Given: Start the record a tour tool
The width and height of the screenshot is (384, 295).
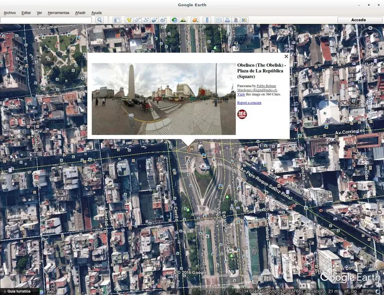Looking at the screenshot, I should 163,20.
